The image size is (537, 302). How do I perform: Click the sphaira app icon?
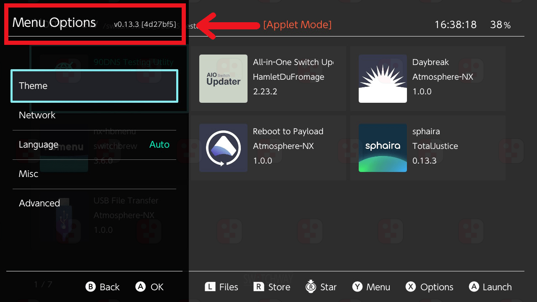pyautogui.click(x=383, y=148)
